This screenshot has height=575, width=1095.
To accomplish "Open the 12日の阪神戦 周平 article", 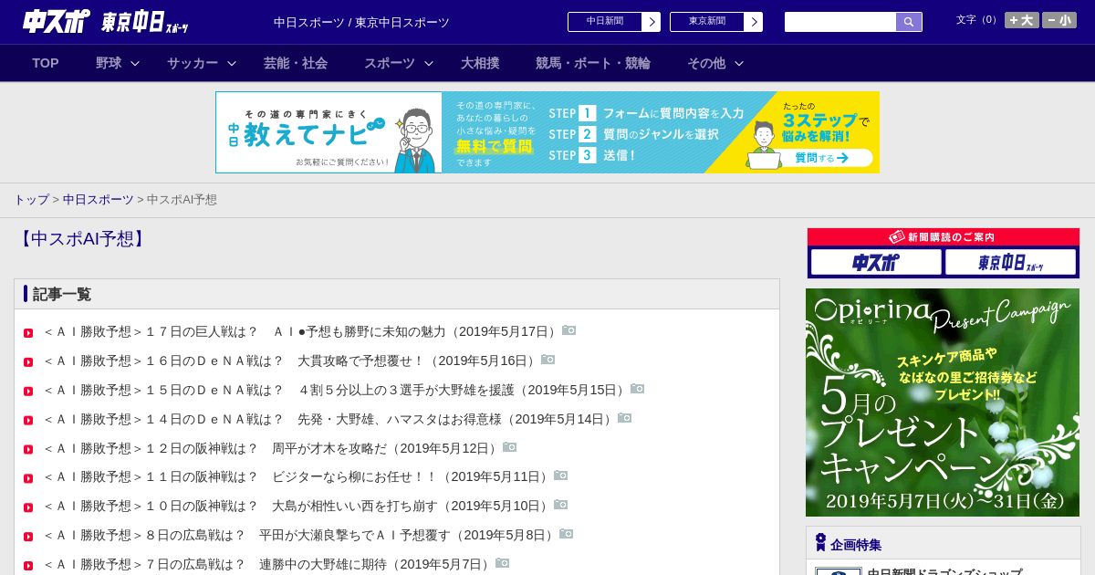I will coord(271,448).
